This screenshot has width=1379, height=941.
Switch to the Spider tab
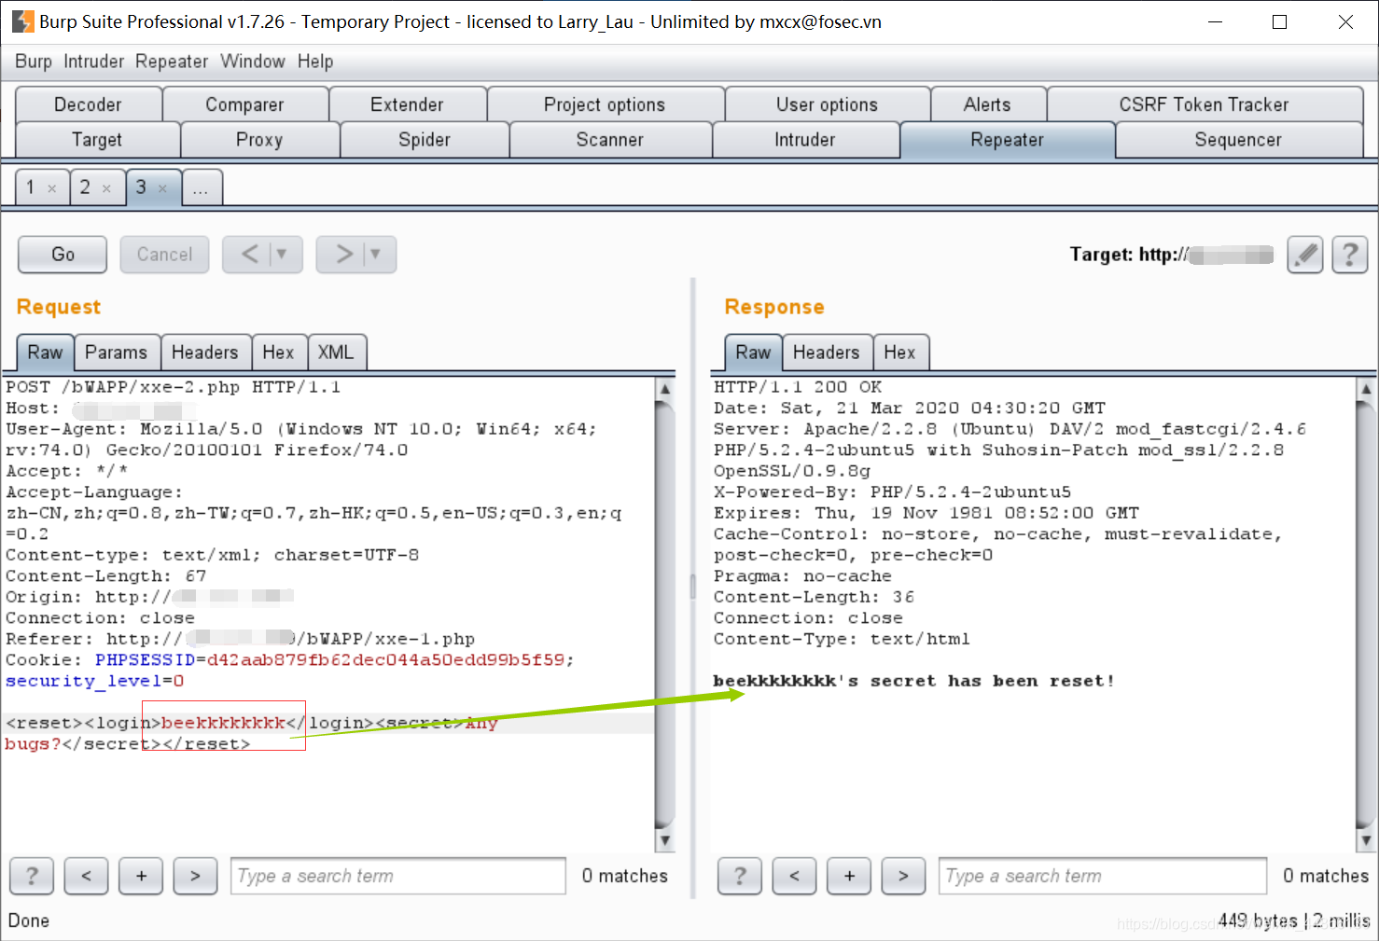coord(425,140)
